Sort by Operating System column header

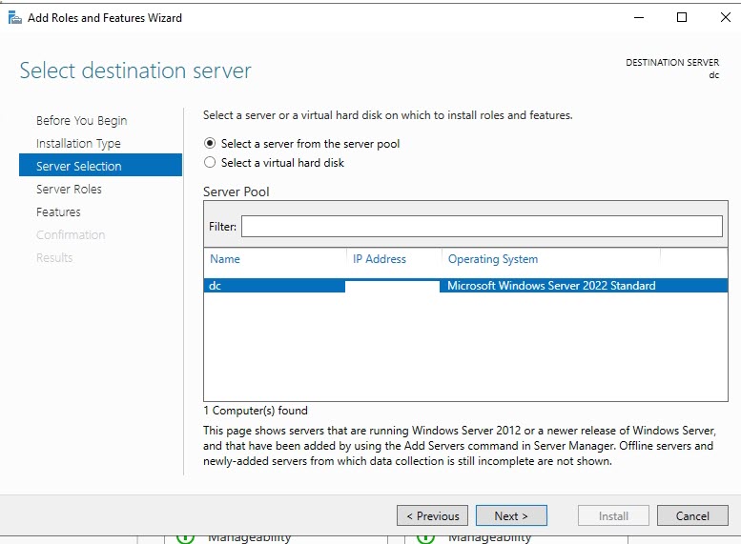[492, 259]
